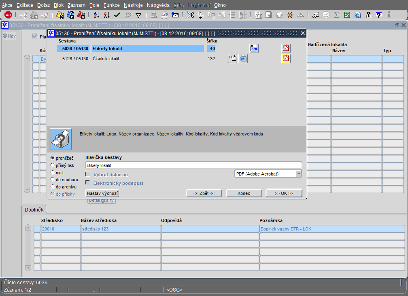The height and width of the screenshot is (296, 408).
Task: Click the Středisko cell '20010'
Action: 61,229
